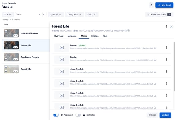The image size is (175, 120).
Task: Click the media list vertical scrollbar
Action: (174, 67)
